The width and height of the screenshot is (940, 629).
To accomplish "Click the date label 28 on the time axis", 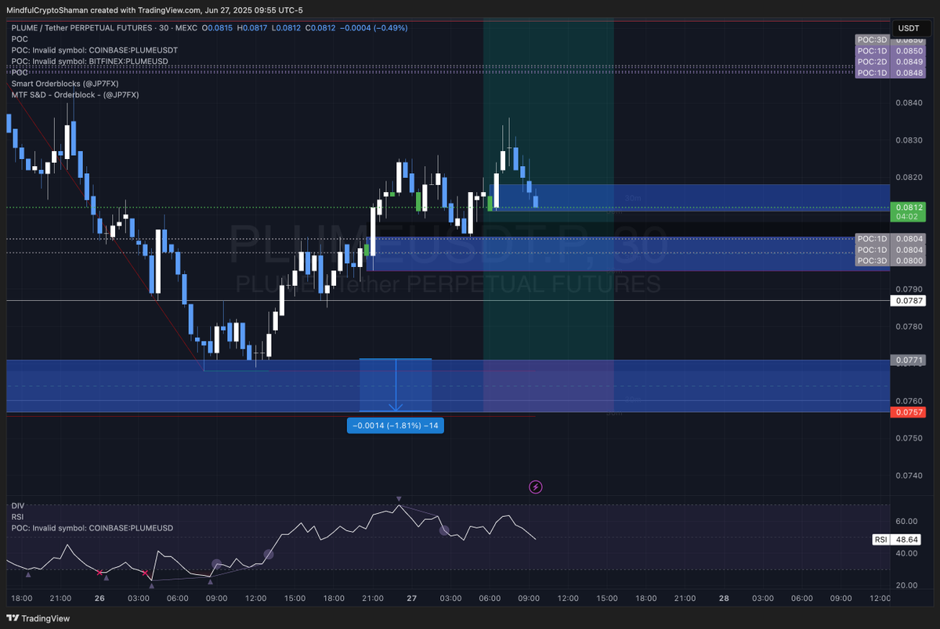I will point(724,598).
